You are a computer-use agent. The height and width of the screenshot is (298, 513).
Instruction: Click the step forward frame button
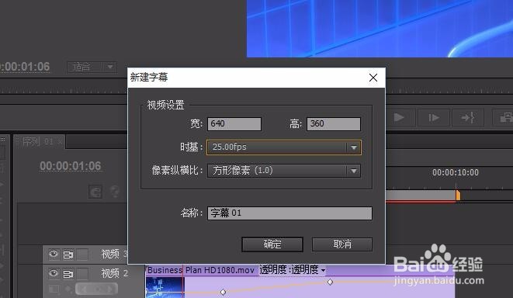[x=434, y=117]
